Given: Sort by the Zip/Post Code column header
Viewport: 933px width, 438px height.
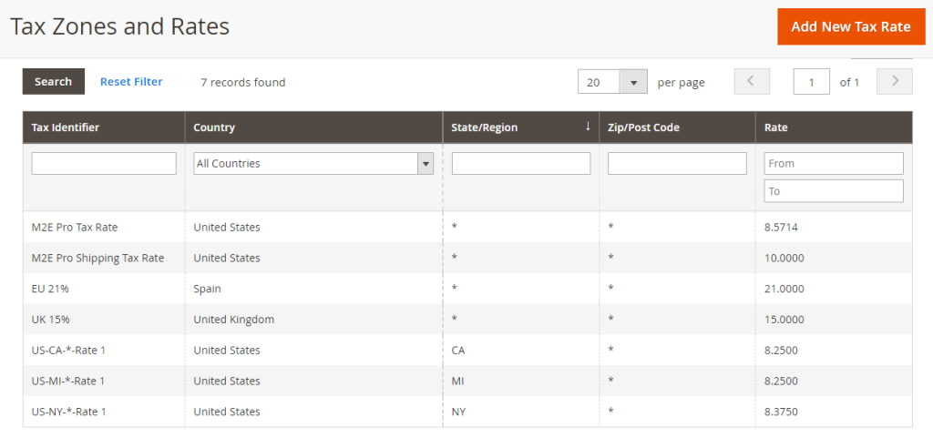Looking at the screenshot, I should tap(643, 127).
